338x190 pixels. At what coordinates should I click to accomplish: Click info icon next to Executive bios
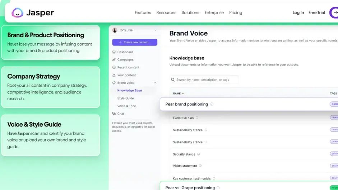coord(197,118)
